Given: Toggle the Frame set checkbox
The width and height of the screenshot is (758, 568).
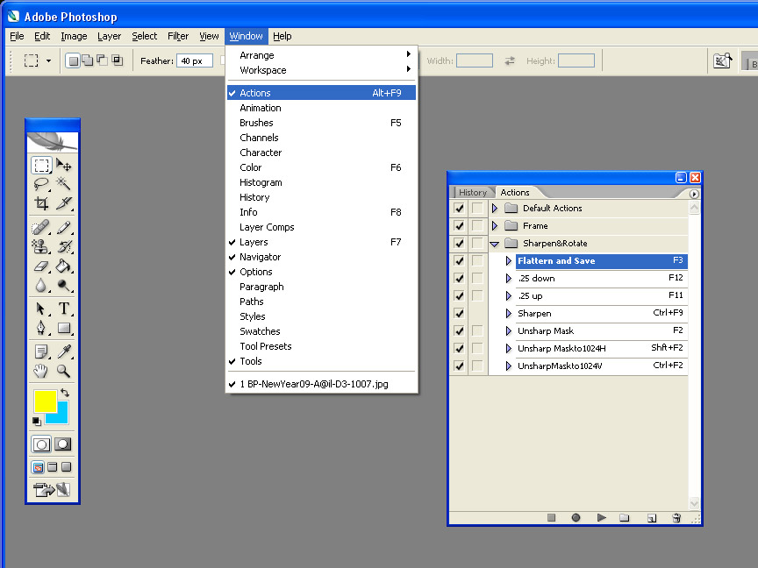Looking at the screenshot, I should (459, 225).
